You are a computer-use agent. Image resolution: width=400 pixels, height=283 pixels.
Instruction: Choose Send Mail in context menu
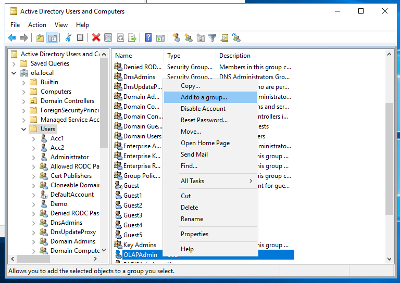coord(210,155)
